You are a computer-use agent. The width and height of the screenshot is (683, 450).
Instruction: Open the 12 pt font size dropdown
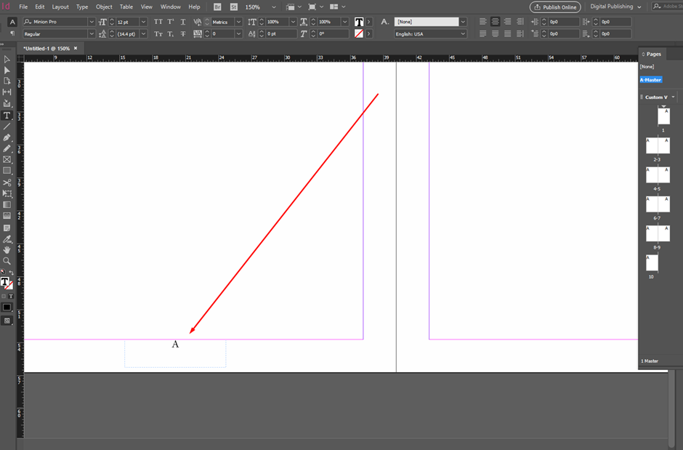pos(143,22)
